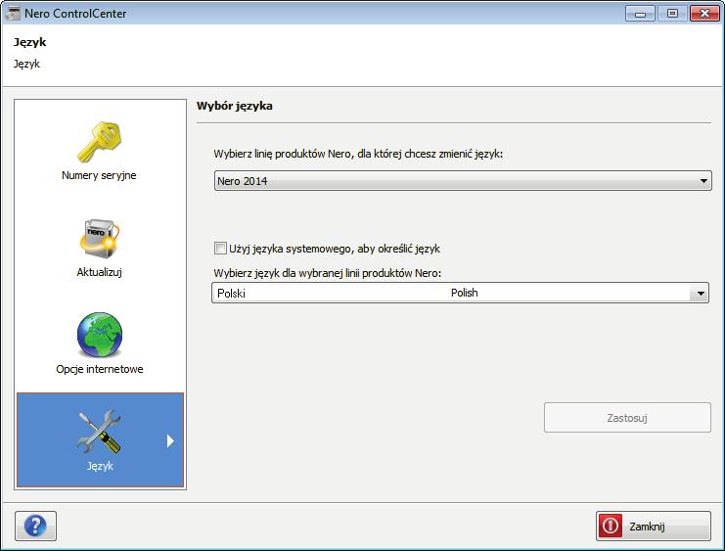Enable Użyj języka systemowego checkbox
Viewport: 725px width, 551px height.
coord(220,248)
